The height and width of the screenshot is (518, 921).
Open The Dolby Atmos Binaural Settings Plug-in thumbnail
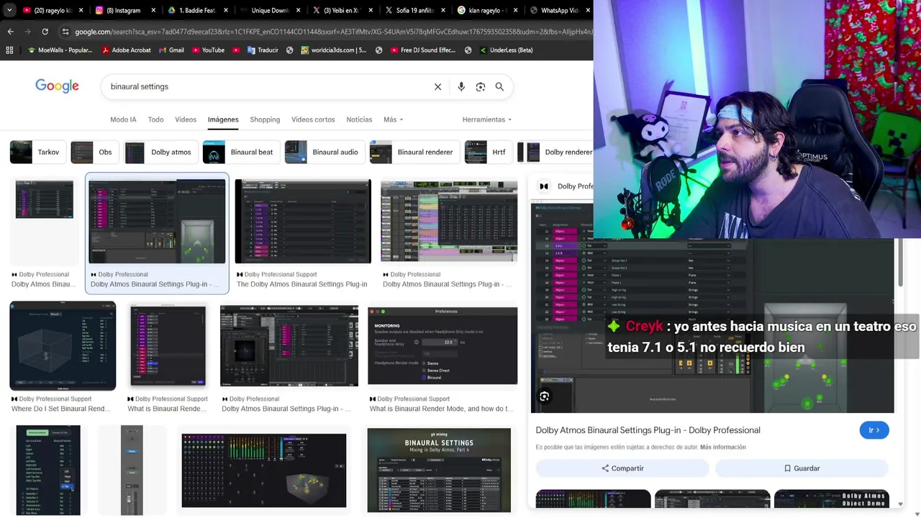coord(303,222)
